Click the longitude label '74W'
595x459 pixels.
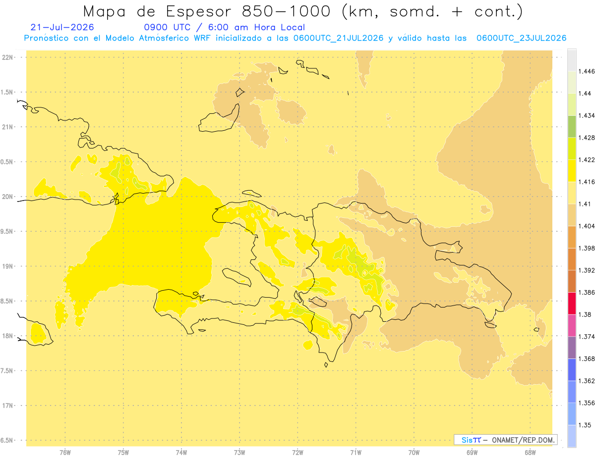(x=181, y=453)
